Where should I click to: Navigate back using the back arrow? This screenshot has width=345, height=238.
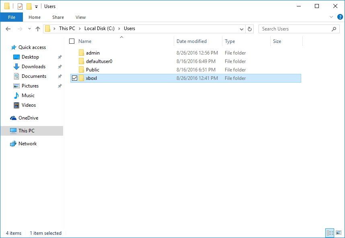pyautogui.click(x=8, y=29)
